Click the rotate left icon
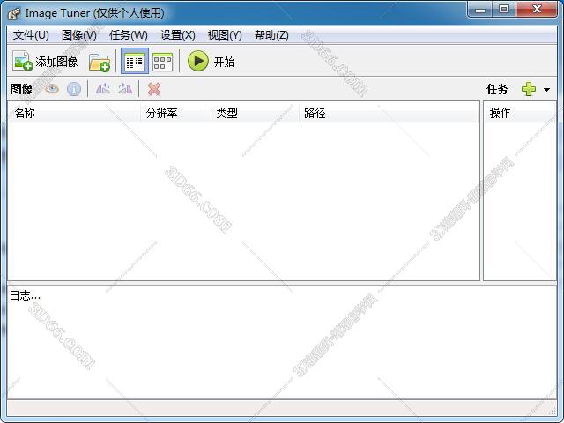The height and width of the screenshot is (423, 564). [103, 89]
